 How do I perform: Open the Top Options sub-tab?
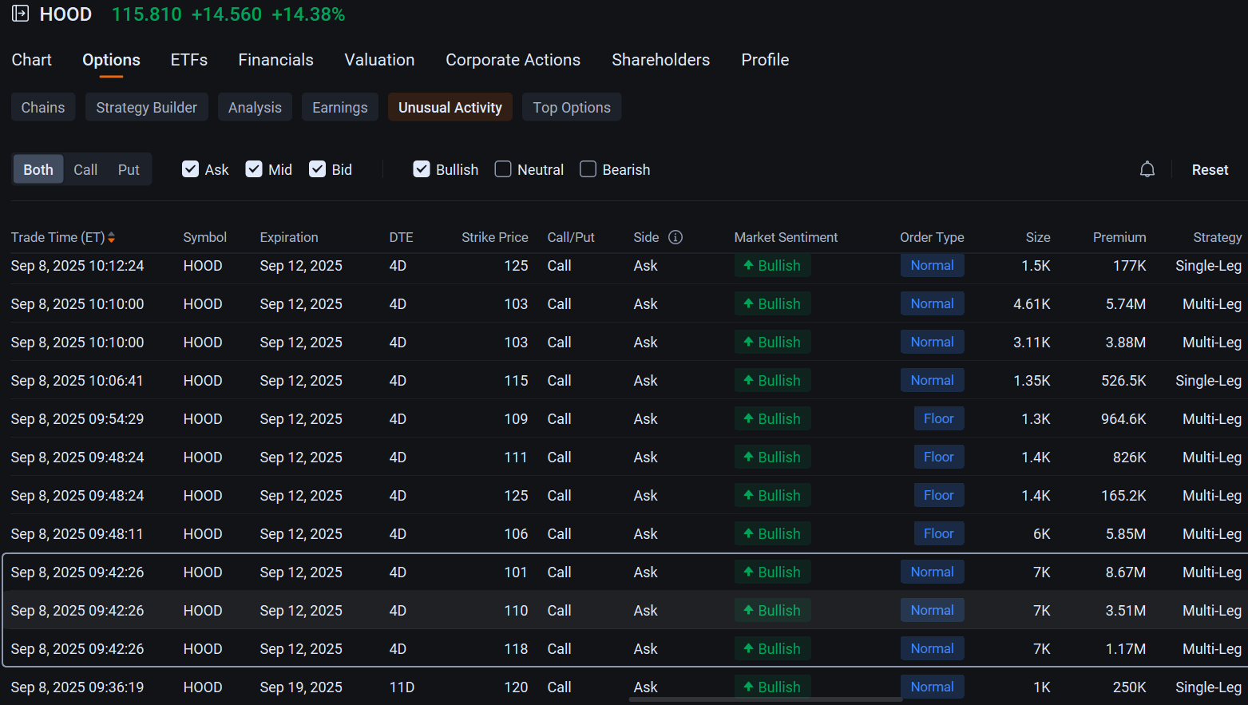(572, 107)
